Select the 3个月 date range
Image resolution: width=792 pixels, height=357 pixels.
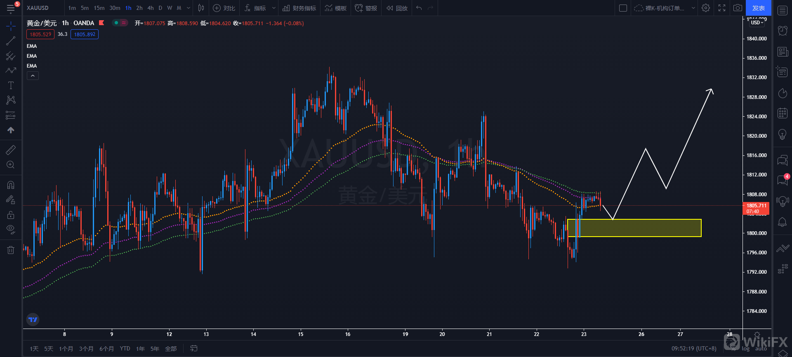pos(86,349)
